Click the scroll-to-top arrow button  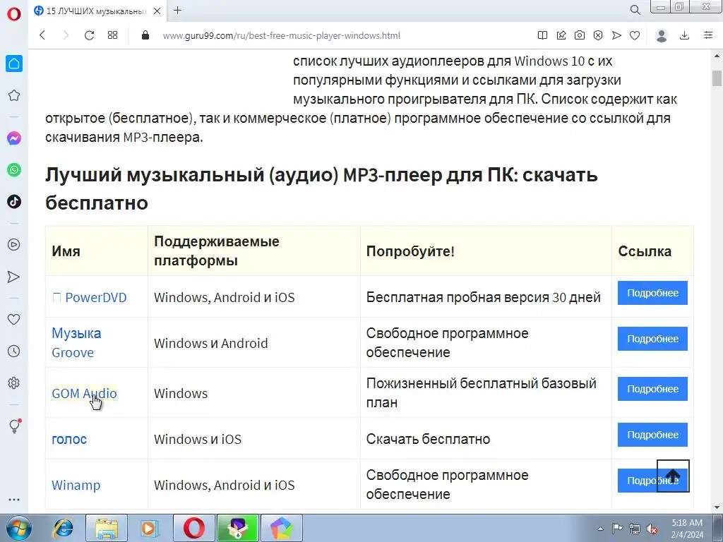(673, 476)
